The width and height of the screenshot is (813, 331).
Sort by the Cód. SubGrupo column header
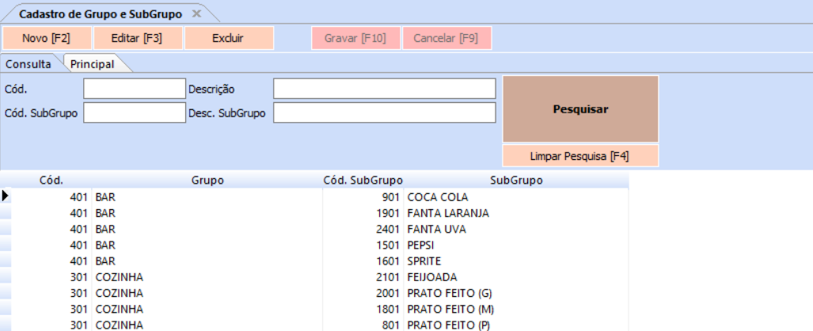[363, 181]
